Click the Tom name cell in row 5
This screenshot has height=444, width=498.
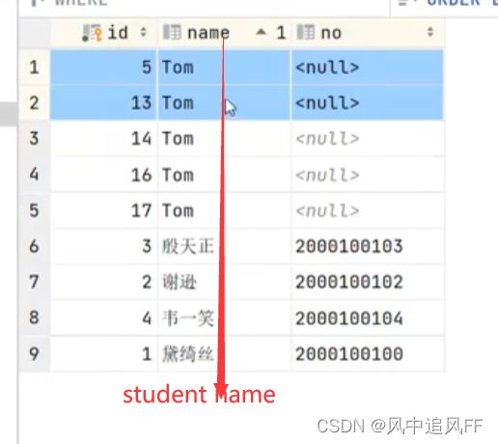[x=224, y=210]
